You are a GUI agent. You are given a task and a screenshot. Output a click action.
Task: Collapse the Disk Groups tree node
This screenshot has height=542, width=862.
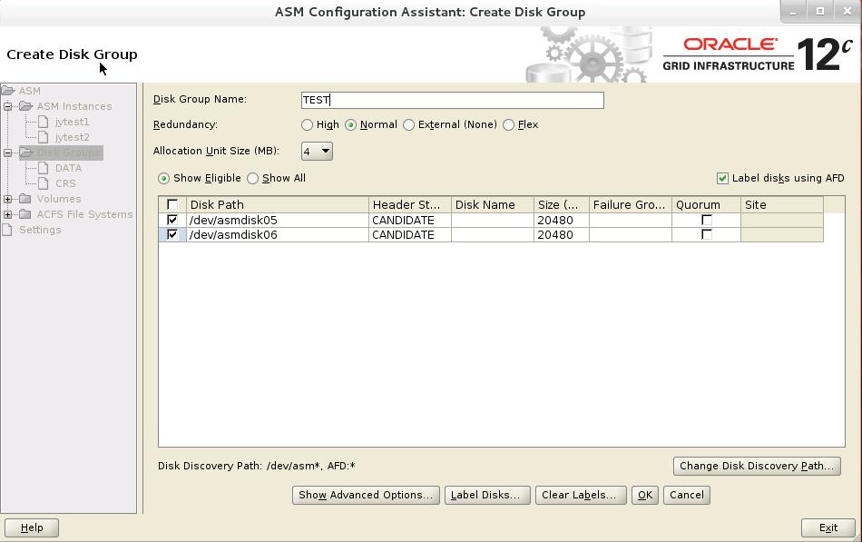pos(7,153)
